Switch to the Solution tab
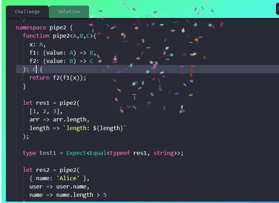 [x=69, y=11]
